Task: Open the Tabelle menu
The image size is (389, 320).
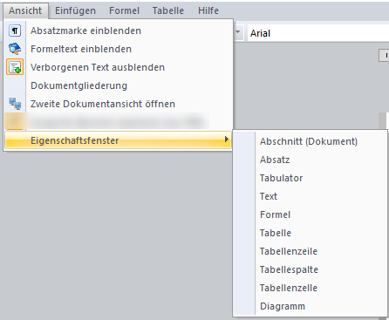Action: tap(168, 10)
